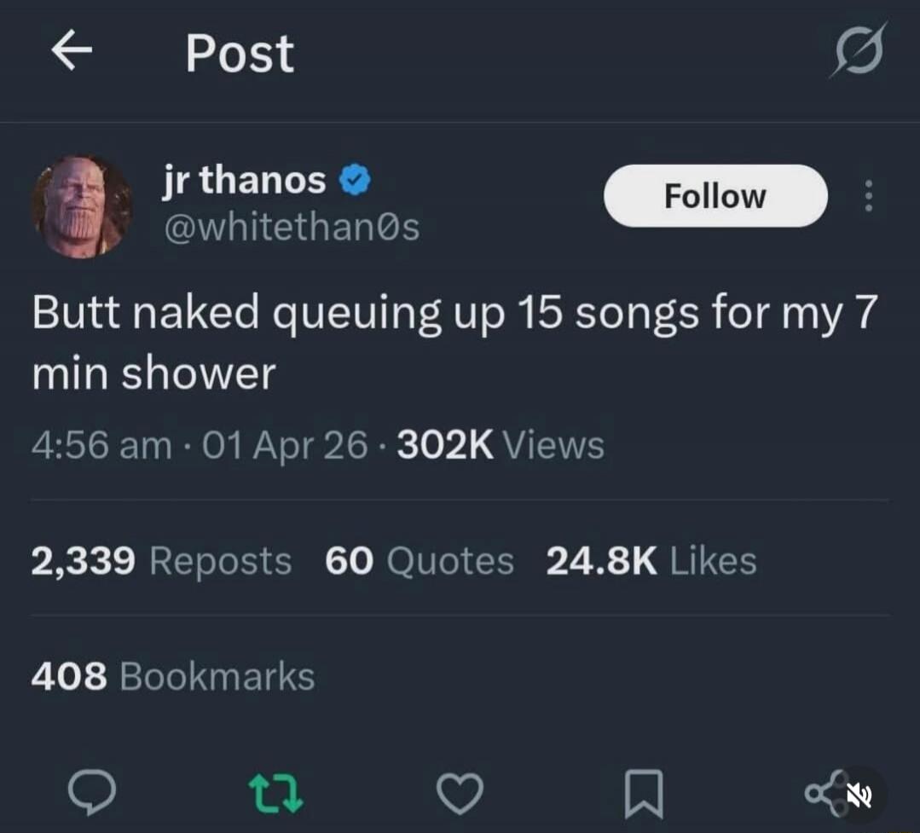The height and width of the screenshot is (833, 920).
Task: Open the reply composer icon
Action: point(94,793)
